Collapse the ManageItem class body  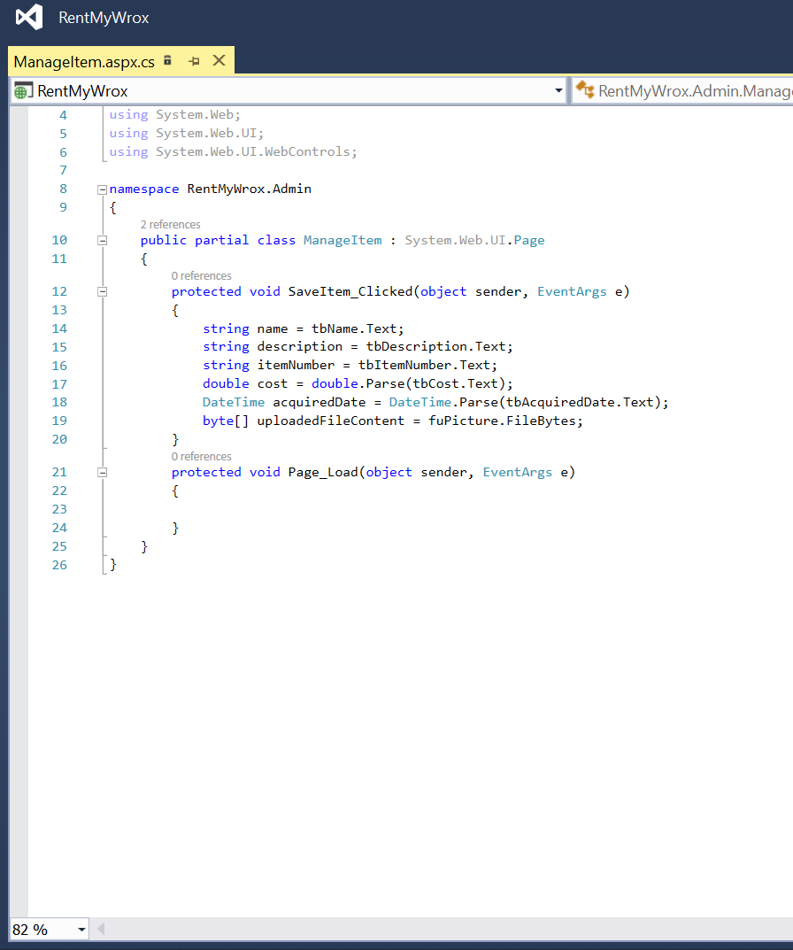[x=102, y=239]
